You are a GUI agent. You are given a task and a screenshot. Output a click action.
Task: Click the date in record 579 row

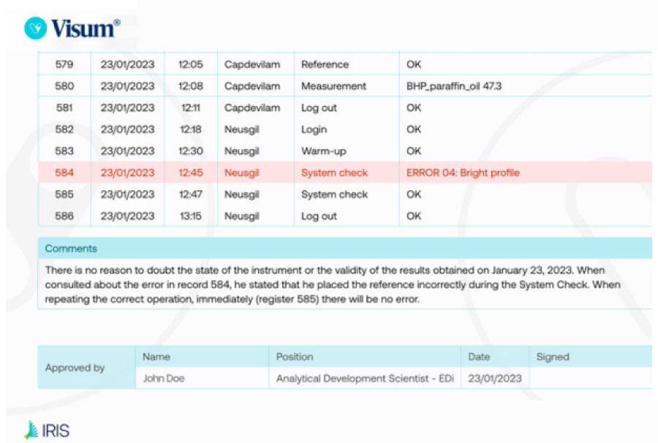coord(127,64)
